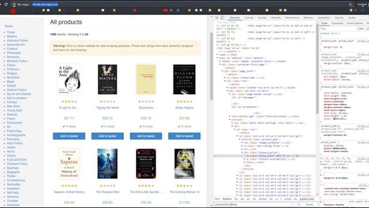369x208 pixels.
Task: Open the 'Tipping the Velvet' book cover
Action: (108, 79)
